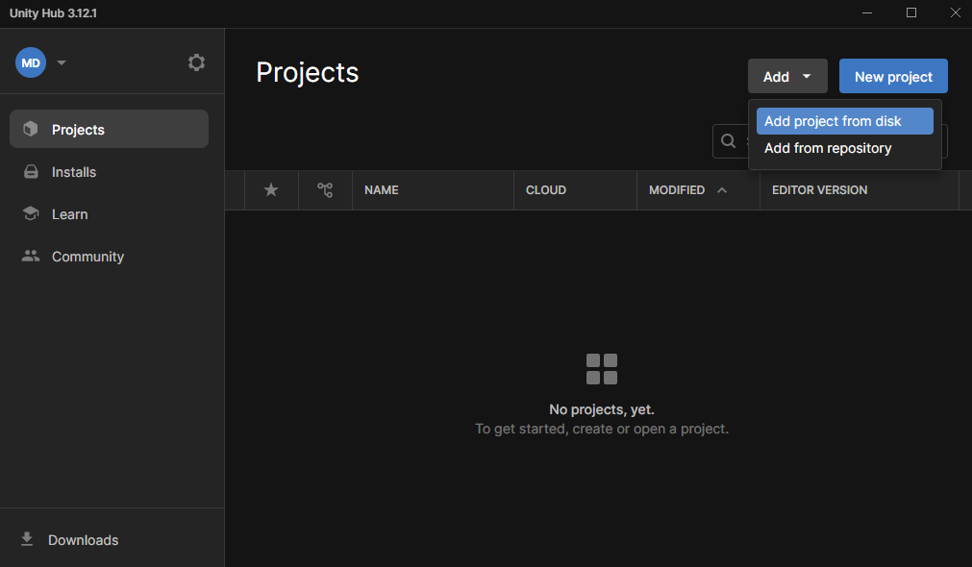Maximize the Unity Hub window

[x=911, y=12]
